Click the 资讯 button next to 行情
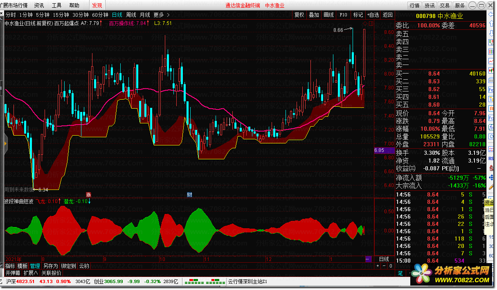Image resolution: width=497 pixels, height=290 pixels. coord(430,5)
